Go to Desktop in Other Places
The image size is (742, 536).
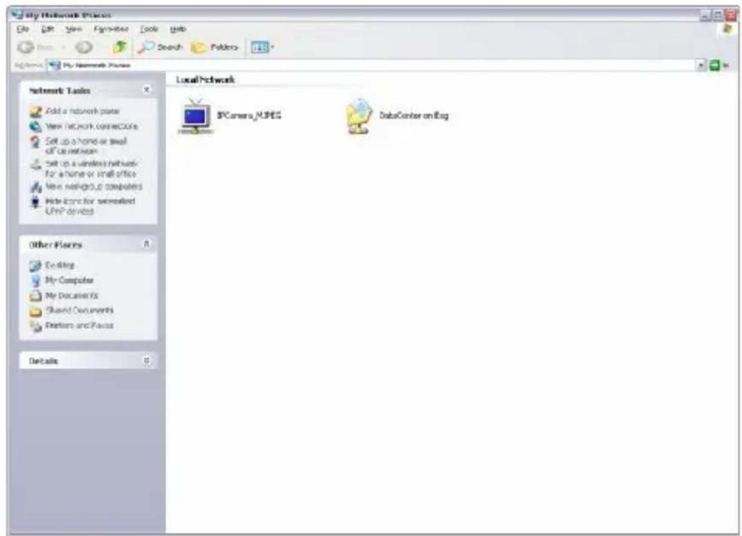59,265
